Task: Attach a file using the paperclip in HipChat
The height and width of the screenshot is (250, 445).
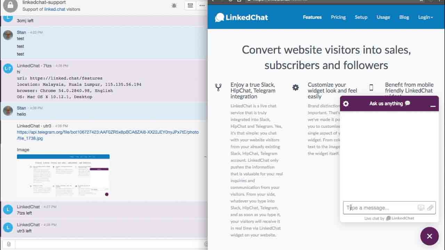Action: (9, 244)
